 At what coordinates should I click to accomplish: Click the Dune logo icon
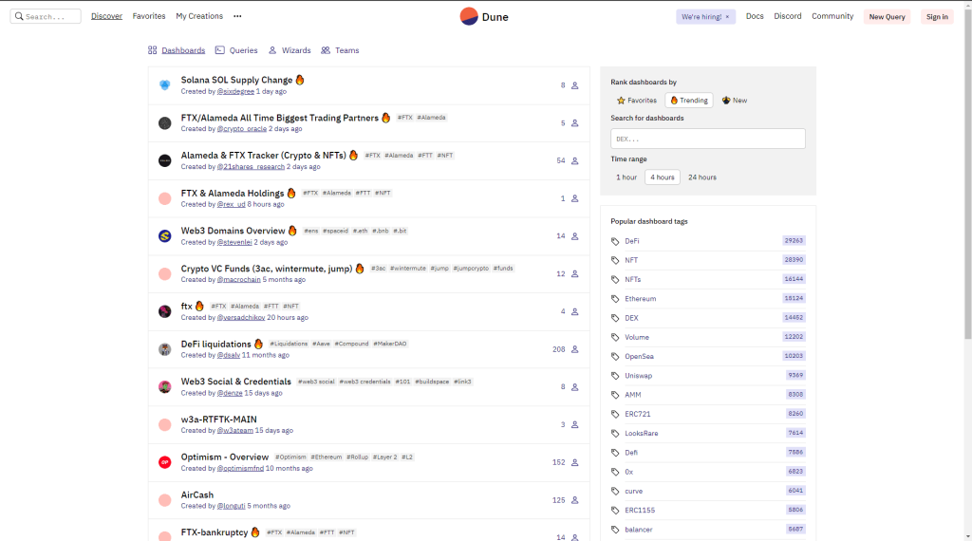pos(469,16)
